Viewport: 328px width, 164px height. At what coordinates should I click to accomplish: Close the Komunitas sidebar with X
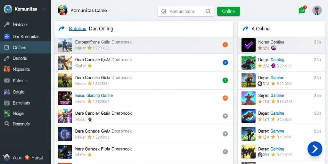click(44, 9)
